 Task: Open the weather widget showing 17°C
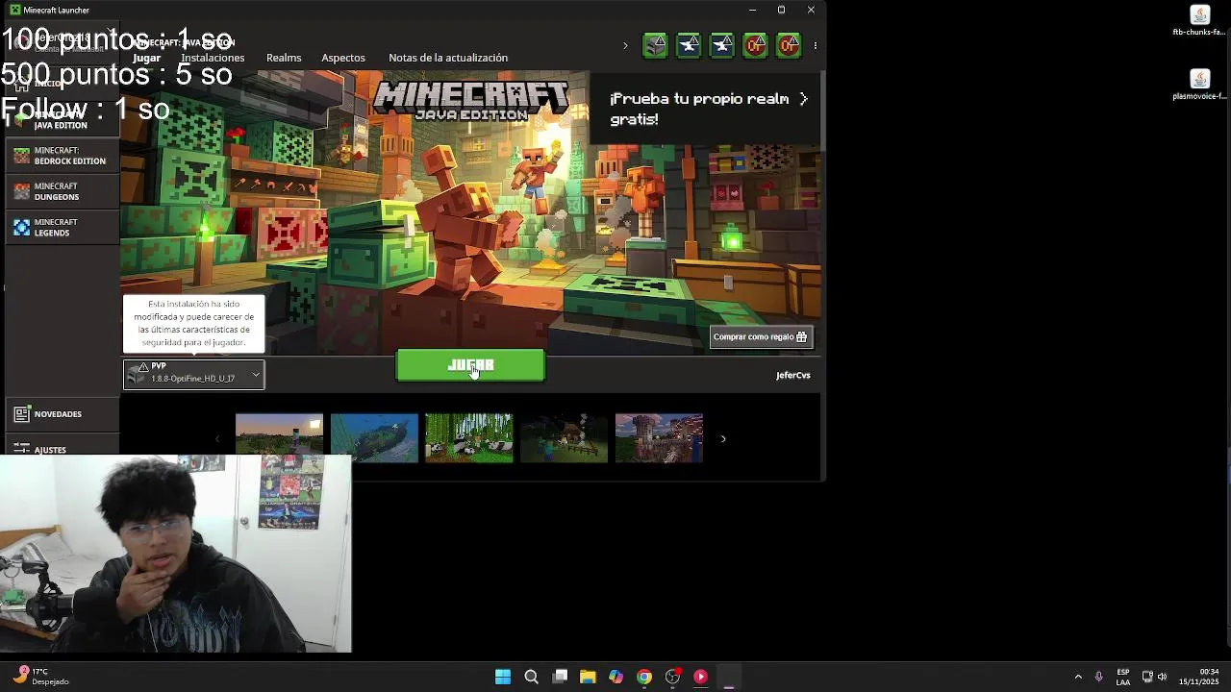coord(42,677)
